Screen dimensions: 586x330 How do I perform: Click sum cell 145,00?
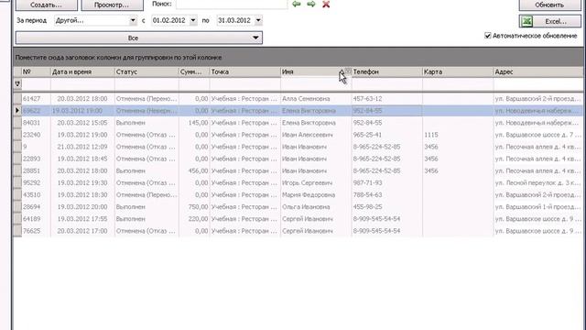194,123
